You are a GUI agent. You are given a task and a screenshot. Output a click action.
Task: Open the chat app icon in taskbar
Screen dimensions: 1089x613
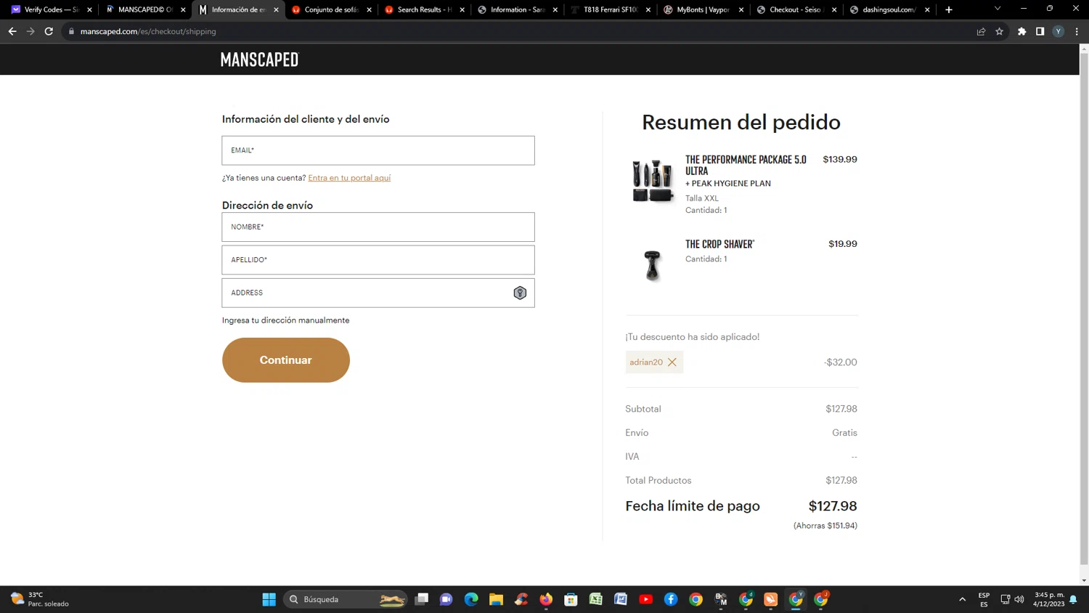pyautogui.click(x=446, y=599)
